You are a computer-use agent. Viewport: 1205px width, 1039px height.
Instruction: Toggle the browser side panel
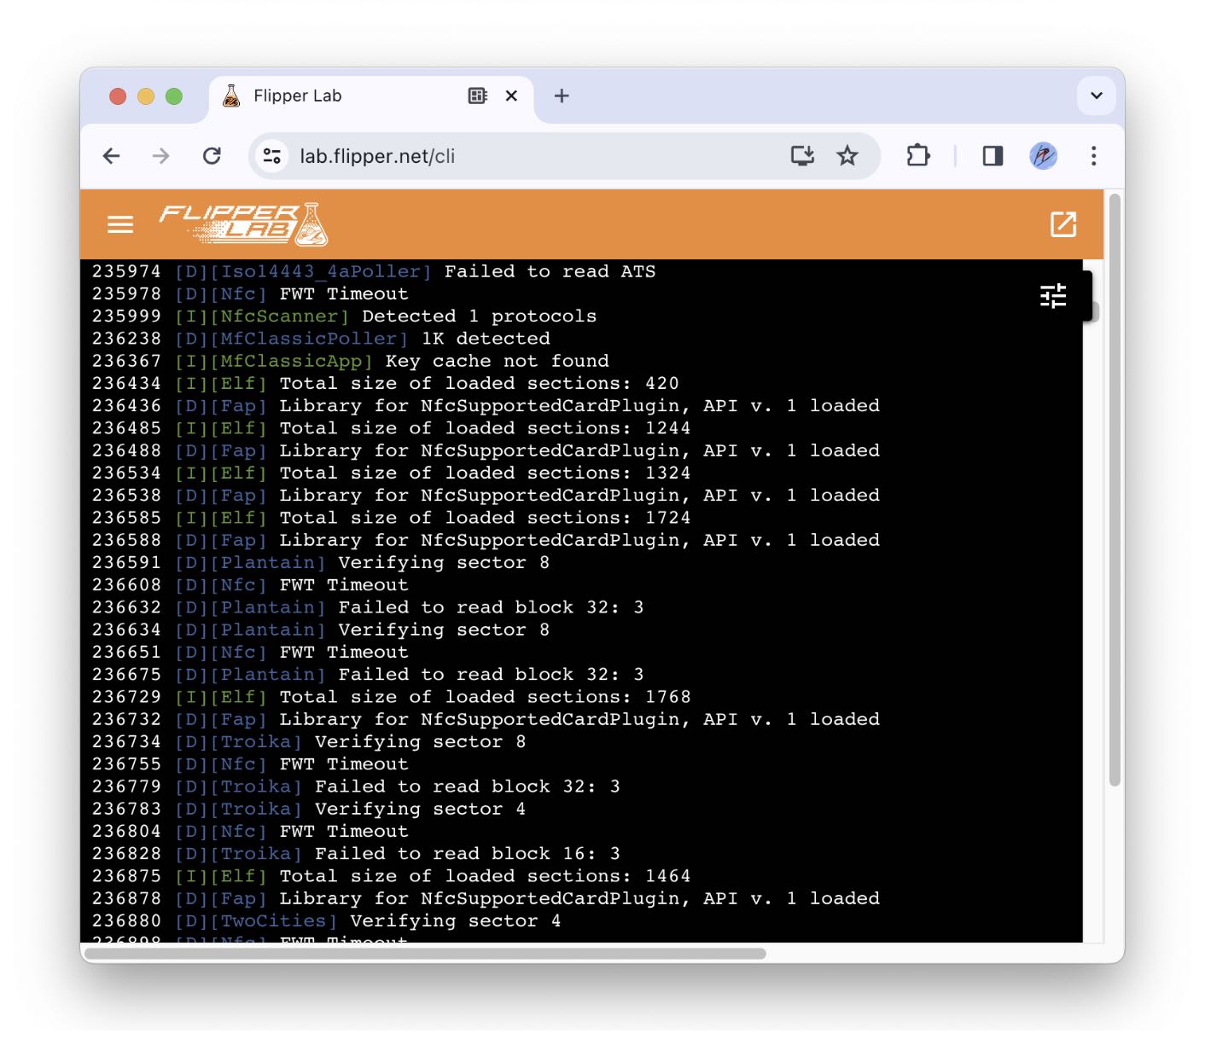[x=993, y=156]
